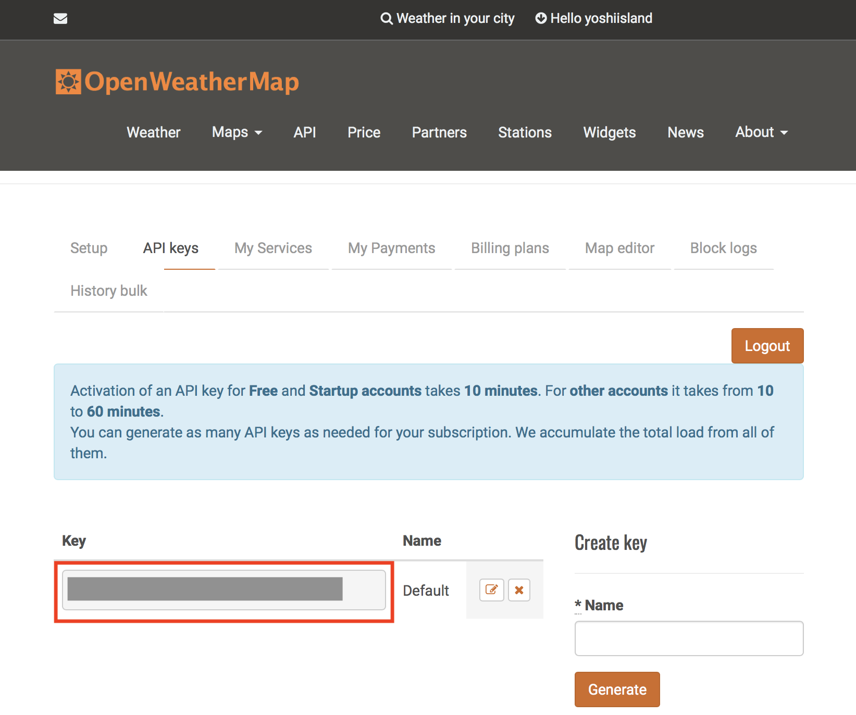
Task: Click the API key value field
Action: [224, 590]
